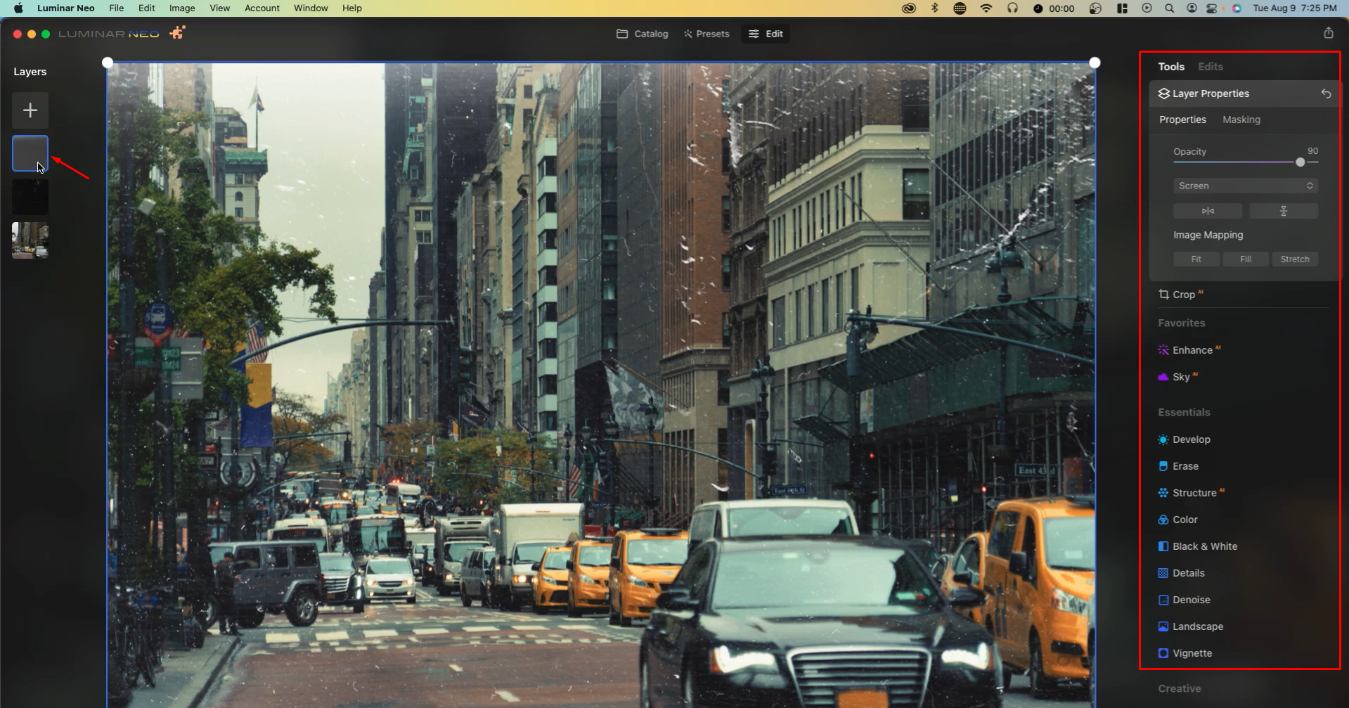The width and height of the screenshot is (1349, 708).
Task: Reset Layer Properties with the undo arrow
Action: [x=1326, y=94]
